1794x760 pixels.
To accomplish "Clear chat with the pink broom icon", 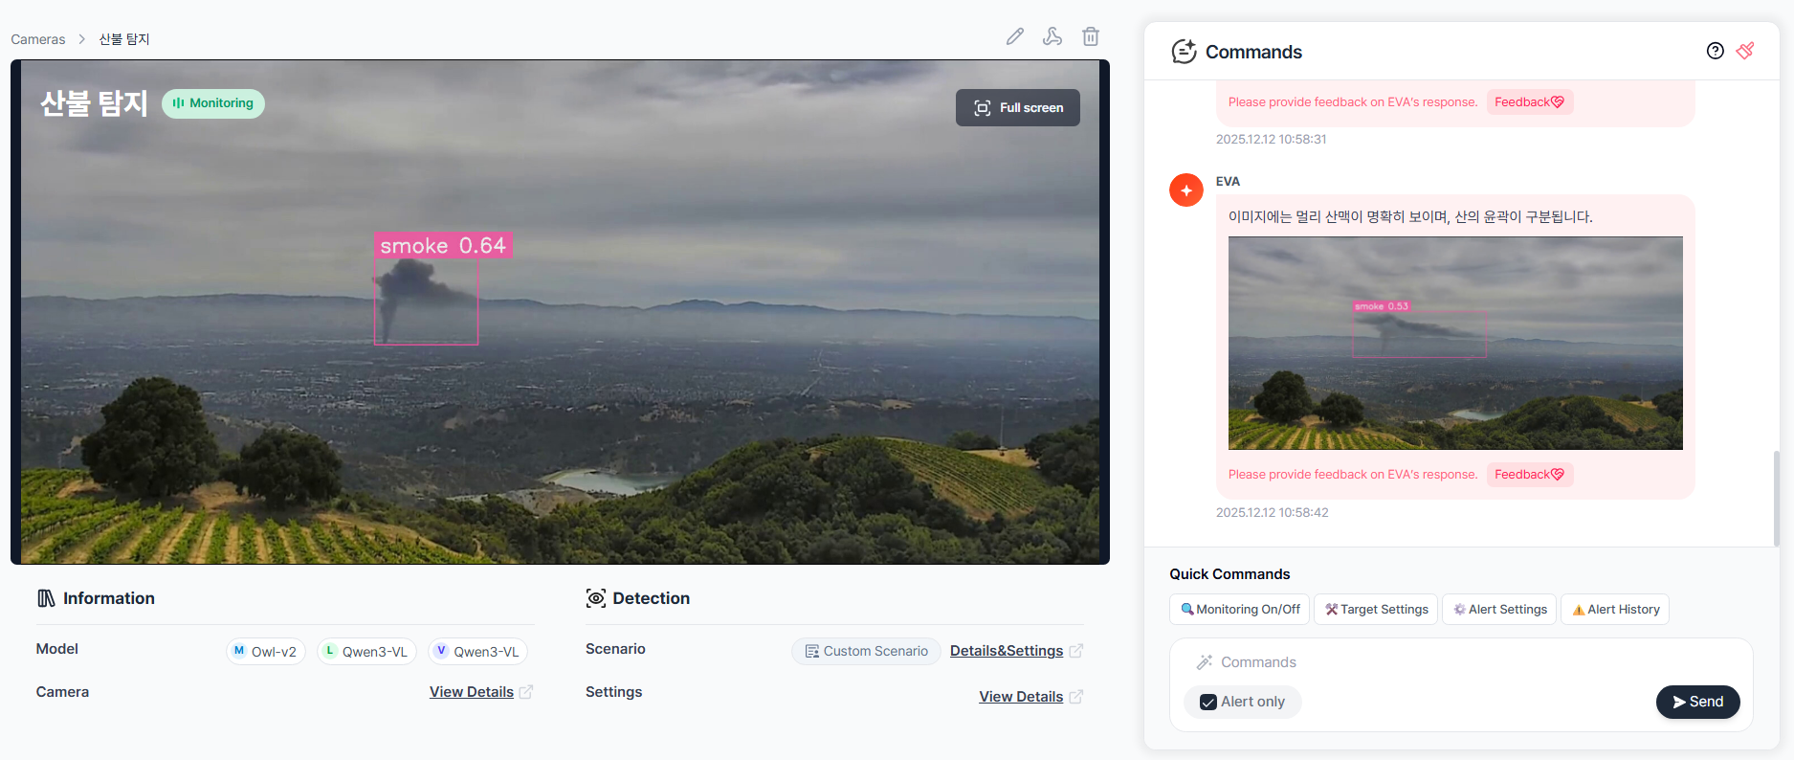I will coord(1745,51).
